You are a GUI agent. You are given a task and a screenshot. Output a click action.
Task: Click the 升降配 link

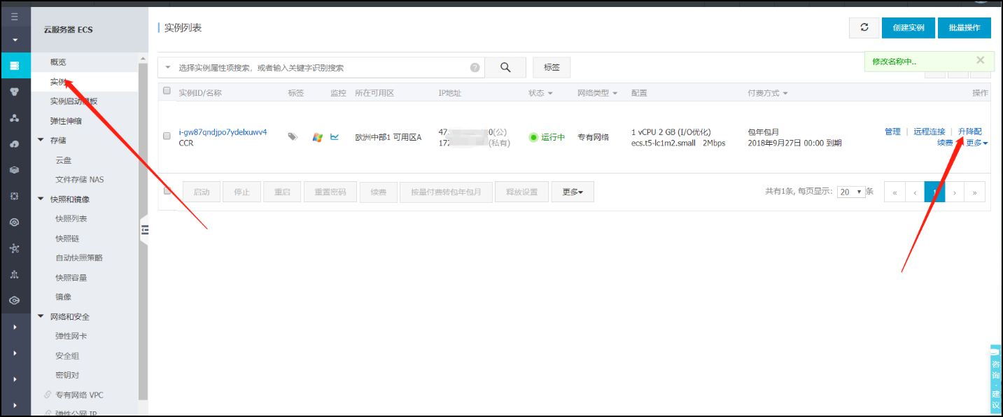click(x=969, y=132)
